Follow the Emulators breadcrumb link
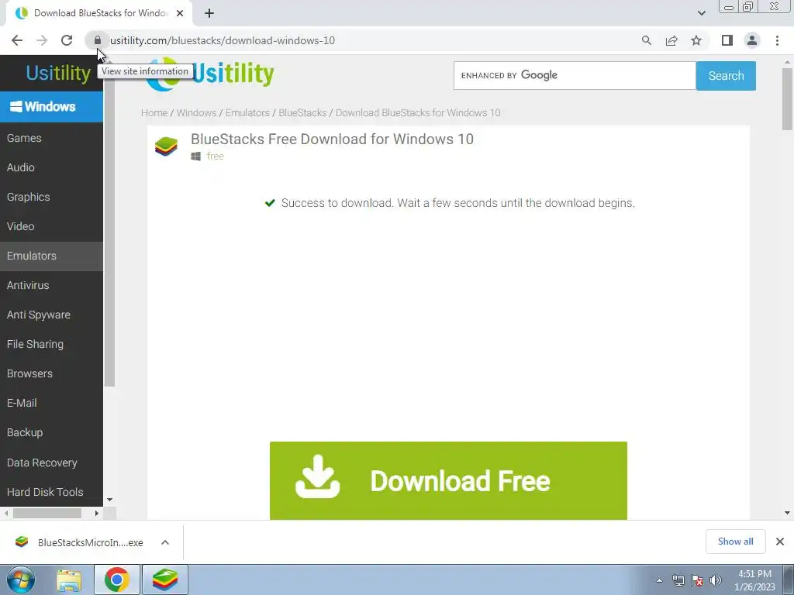This screenshot has height=595, width=794. [247, 113]
